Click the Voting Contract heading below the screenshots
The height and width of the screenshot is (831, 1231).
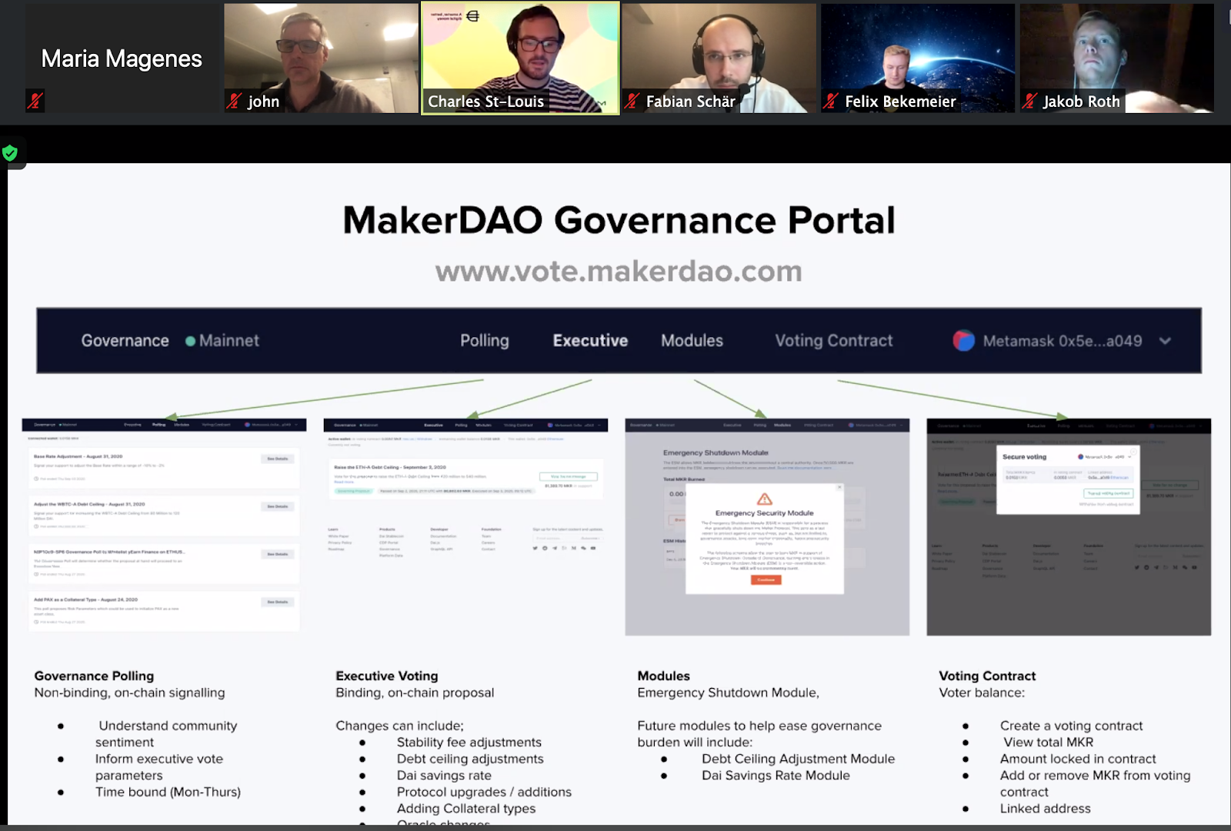click(x=987, y=676)
